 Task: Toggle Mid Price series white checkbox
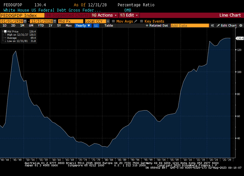[5, 32]
